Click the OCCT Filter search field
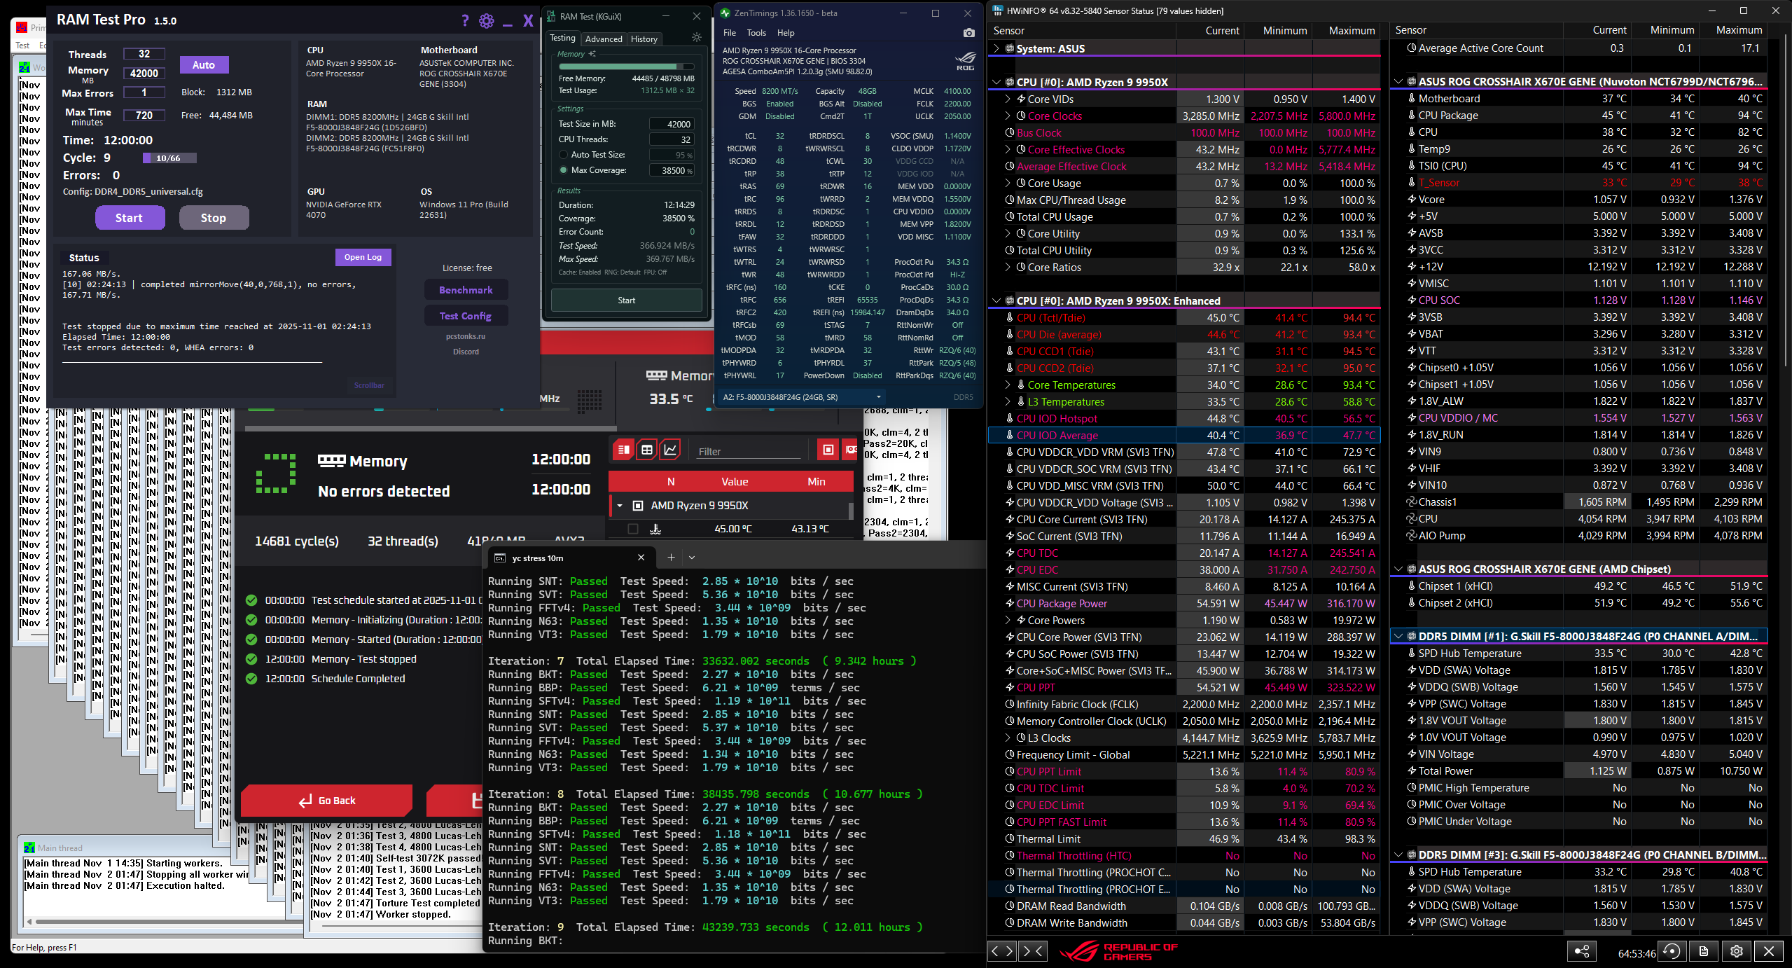Image resolution: width=1792 pixels, height=968 pixels. [748, 451]
